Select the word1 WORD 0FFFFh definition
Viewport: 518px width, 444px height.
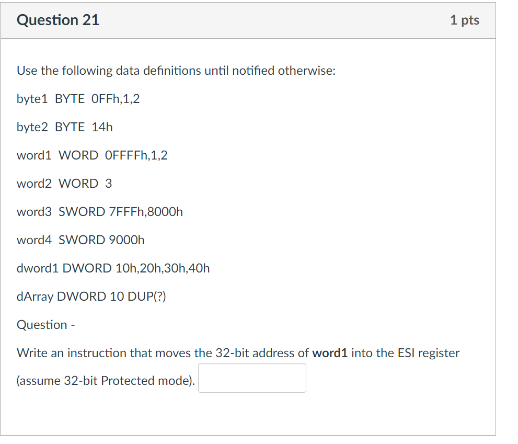[x=92, y=155]
